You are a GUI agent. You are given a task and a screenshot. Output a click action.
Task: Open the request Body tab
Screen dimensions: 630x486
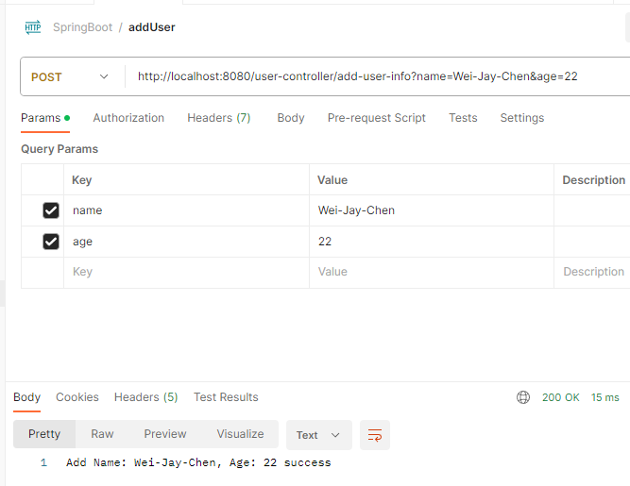[291, 118]
